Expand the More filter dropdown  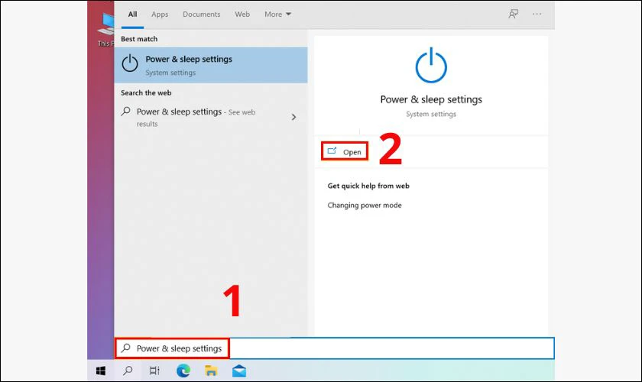click(x=277, y=15)
